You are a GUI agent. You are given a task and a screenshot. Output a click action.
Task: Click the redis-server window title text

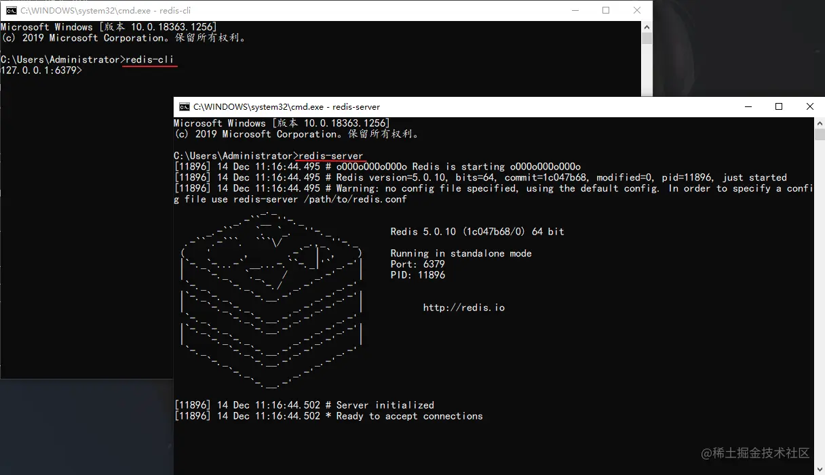point(286,107)
